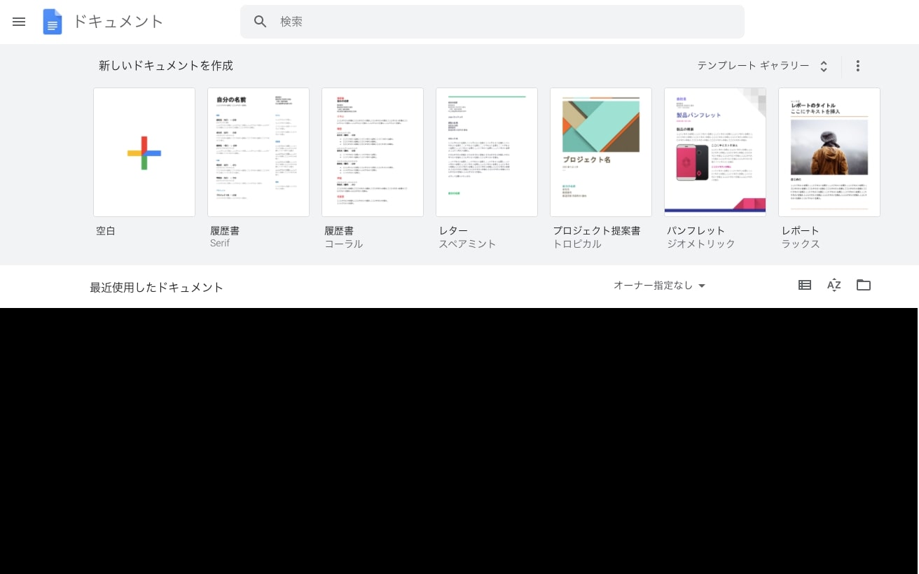Click the ドキュメント app title text

118,22
